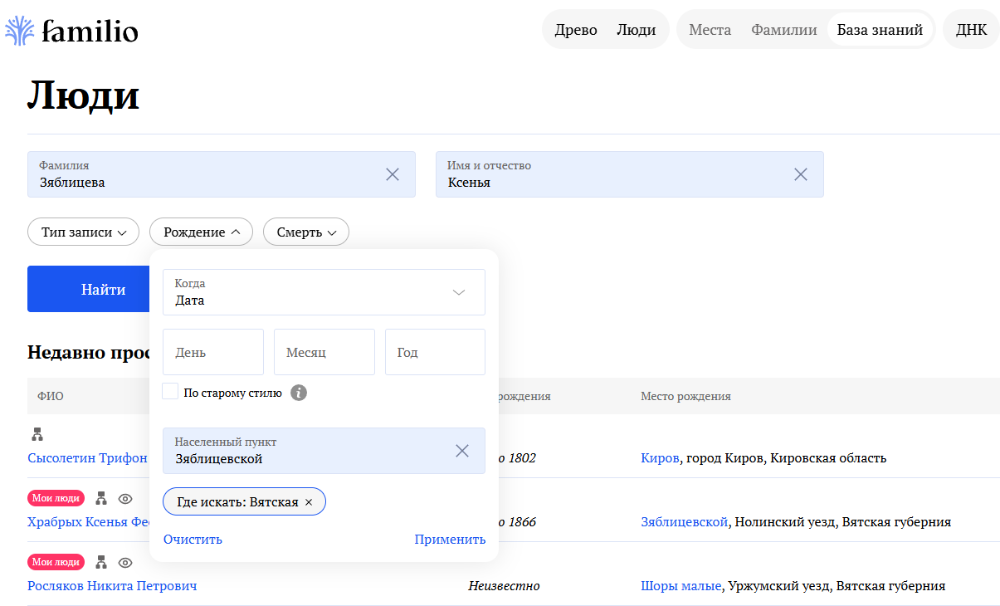
Task: Click the Год input field
Action: click(435, 352)
